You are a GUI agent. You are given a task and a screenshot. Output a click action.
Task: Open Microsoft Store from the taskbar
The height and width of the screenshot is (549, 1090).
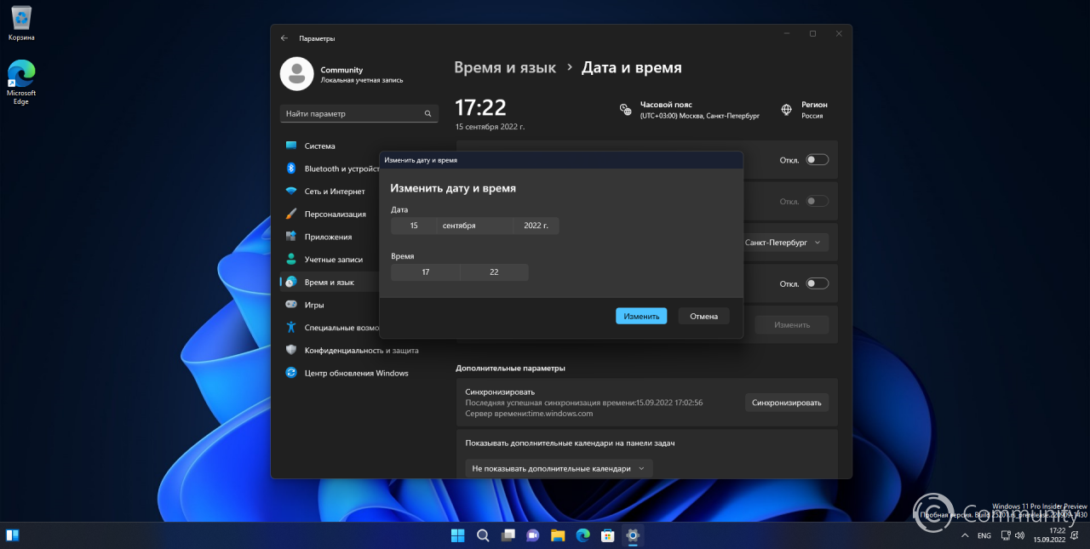(x=606, y=535)
